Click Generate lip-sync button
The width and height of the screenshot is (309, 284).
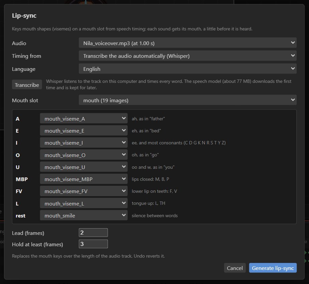point(273,268)
